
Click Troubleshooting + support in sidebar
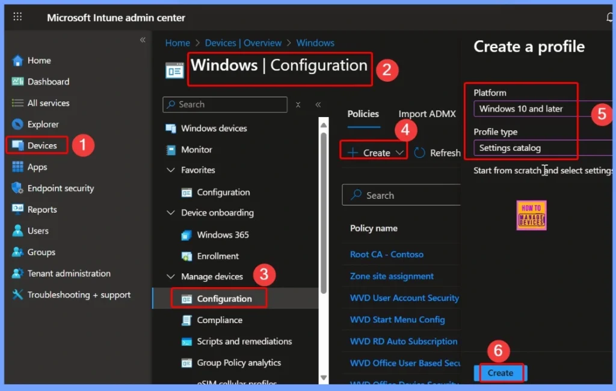click(x=79, y=295)
